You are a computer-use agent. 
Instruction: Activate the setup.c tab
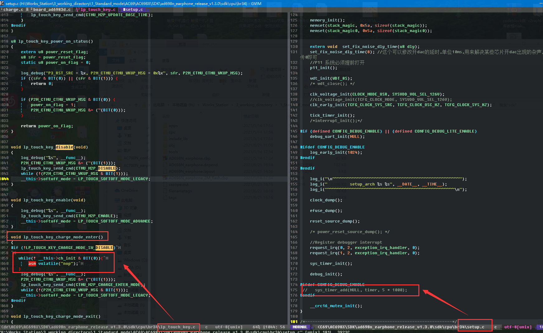click(134, 10)
